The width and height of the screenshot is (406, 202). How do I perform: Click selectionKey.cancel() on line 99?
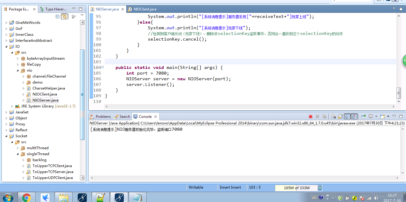pyautogui.click(x=177, y=39)
